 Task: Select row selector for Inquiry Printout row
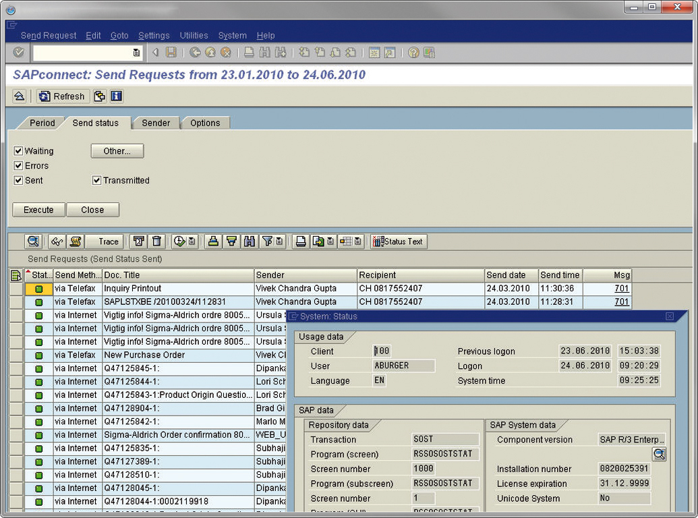(x=16, y=289)
